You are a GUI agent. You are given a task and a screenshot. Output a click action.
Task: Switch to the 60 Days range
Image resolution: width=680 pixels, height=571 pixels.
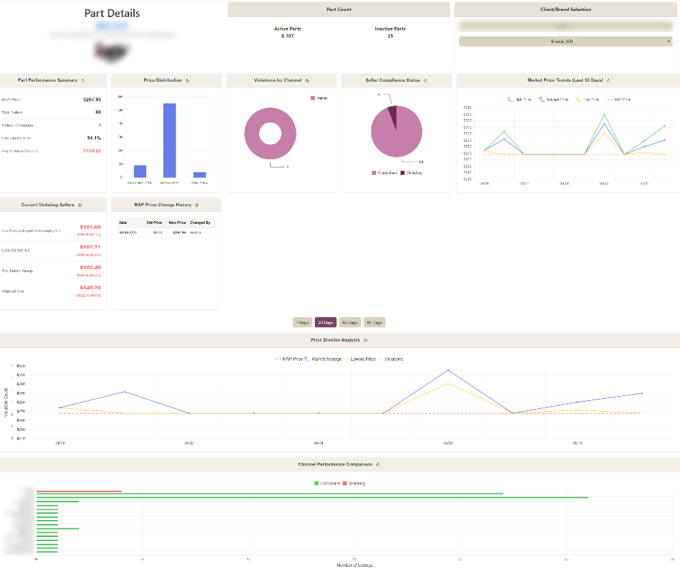[x=350, y=323]
